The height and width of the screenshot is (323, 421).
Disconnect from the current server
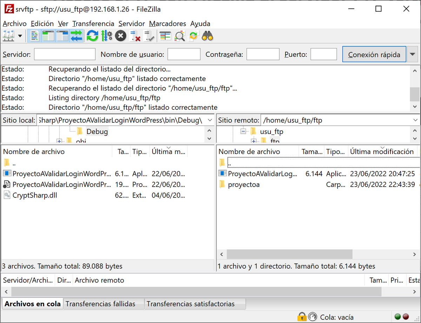tap(134, 36)
